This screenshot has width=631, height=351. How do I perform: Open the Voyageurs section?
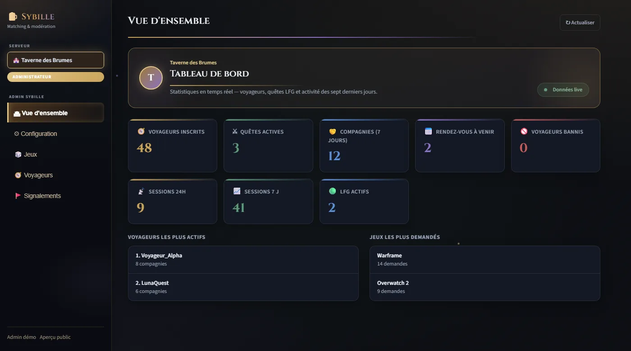(55, 175)
